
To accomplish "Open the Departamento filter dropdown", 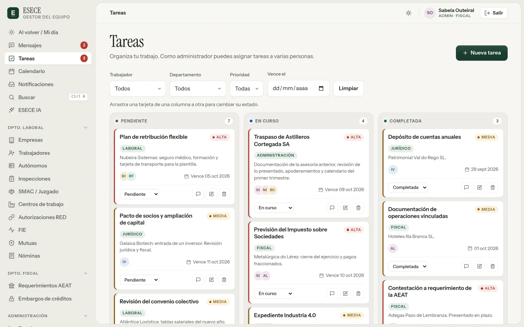I will click(x=198, y=89).
